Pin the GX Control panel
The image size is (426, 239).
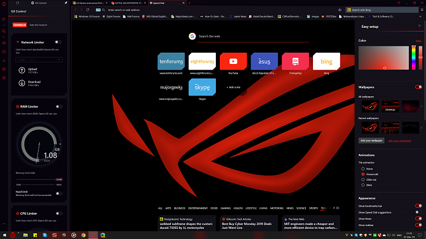click(66, 3)
